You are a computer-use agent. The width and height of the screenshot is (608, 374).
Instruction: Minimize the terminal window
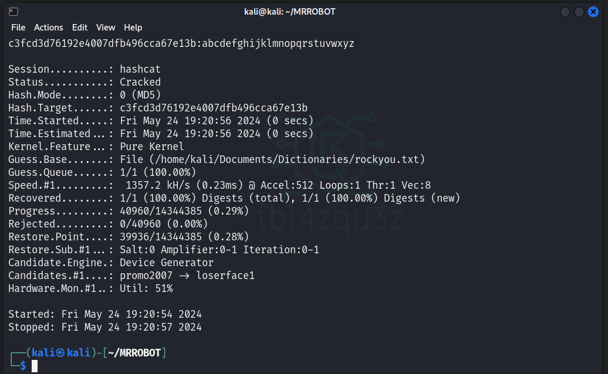coord(565,12)
